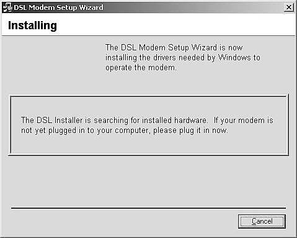
Task: Click the line 'The DSL Modem Setup Wizard is now'
Action: point(174,48)
